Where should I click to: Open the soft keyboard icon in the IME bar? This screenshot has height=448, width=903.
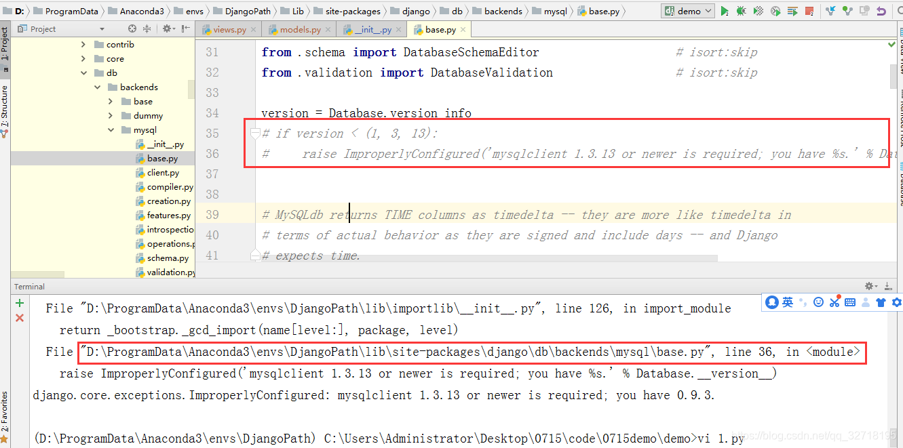point(850,302)
